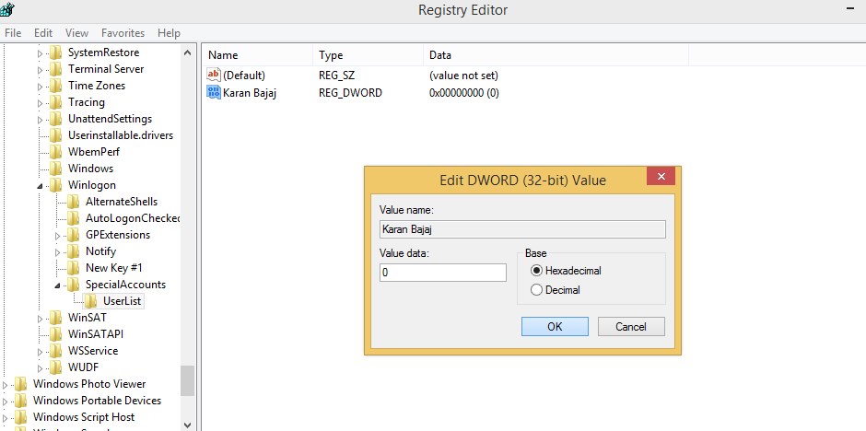This screenshot has height=431, width=866.
Task: Click the Notify folder icon
Action: [x=73, y=251]
